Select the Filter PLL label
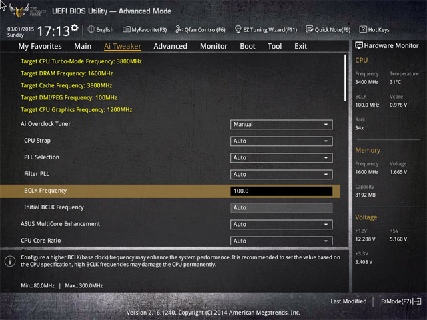Image resolution: width=427 pixels, height=320 pixels. (37, 173)
